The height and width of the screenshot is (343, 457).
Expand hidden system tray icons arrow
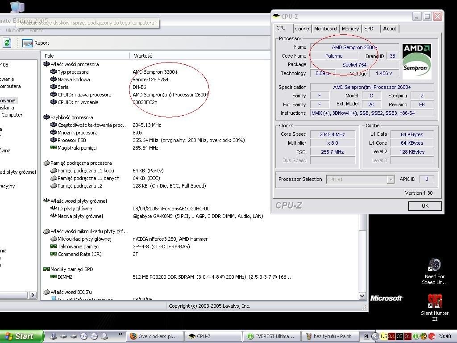[375, 336]
